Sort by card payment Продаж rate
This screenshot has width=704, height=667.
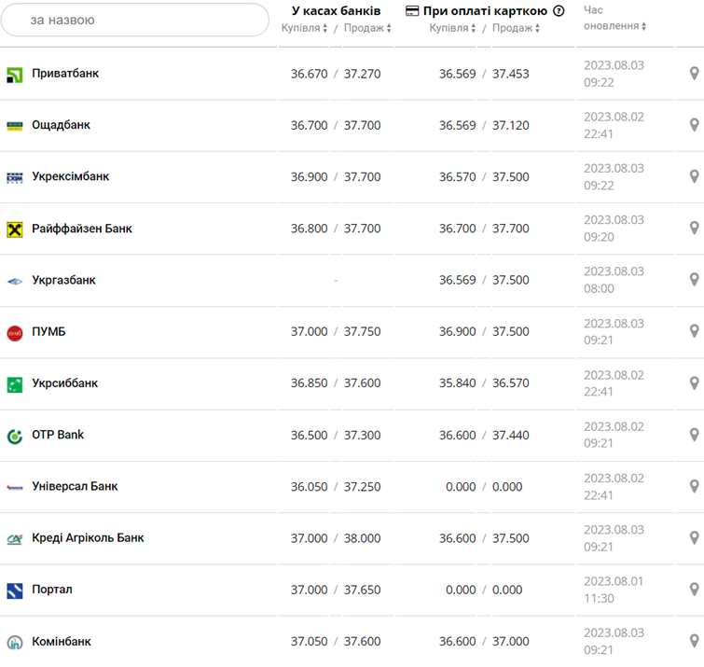point(516,28)
